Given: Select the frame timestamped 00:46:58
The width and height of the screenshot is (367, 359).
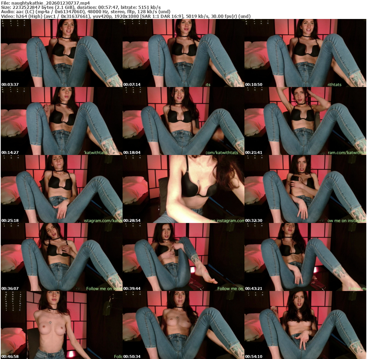Looking at the screenshot, I should coord(61,325).
